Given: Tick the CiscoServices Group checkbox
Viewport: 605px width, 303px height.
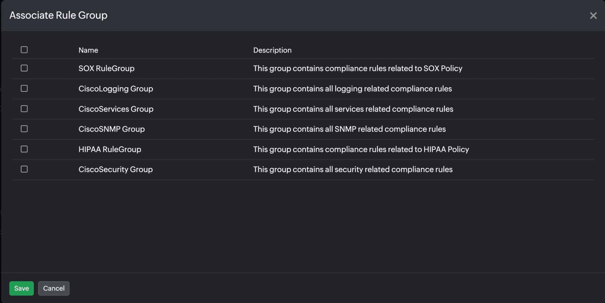Looking at the screenshot, I should click(x=24, y=109).
